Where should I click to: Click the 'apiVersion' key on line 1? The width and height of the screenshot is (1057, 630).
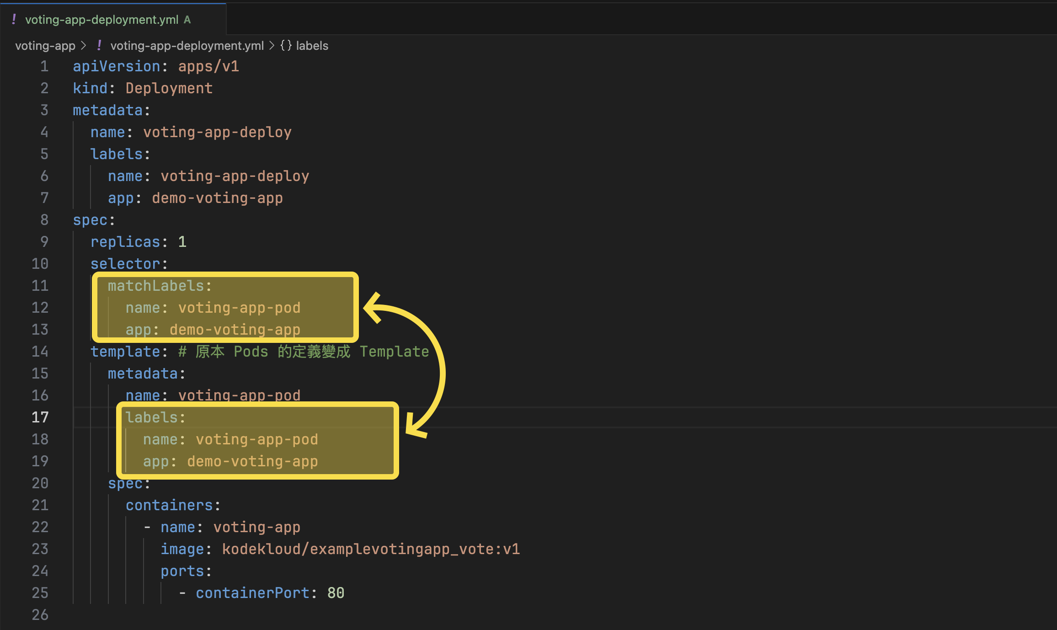[x=117, y=66]
